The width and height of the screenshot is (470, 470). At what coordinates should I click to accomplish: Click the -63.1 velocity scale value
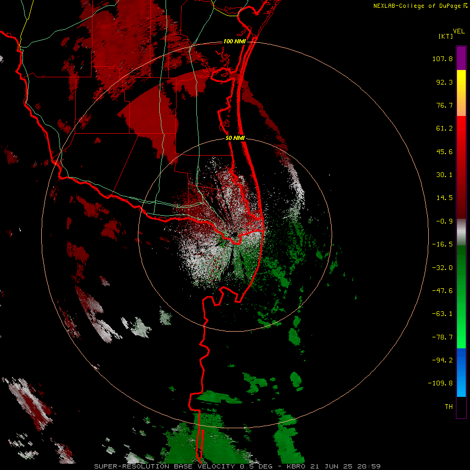pos(442,314)
